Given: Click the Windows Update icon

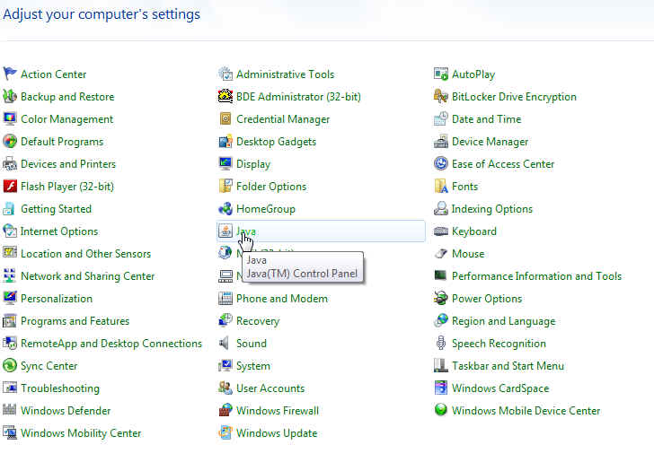Looking at the screenshot, I should (225, 433).
